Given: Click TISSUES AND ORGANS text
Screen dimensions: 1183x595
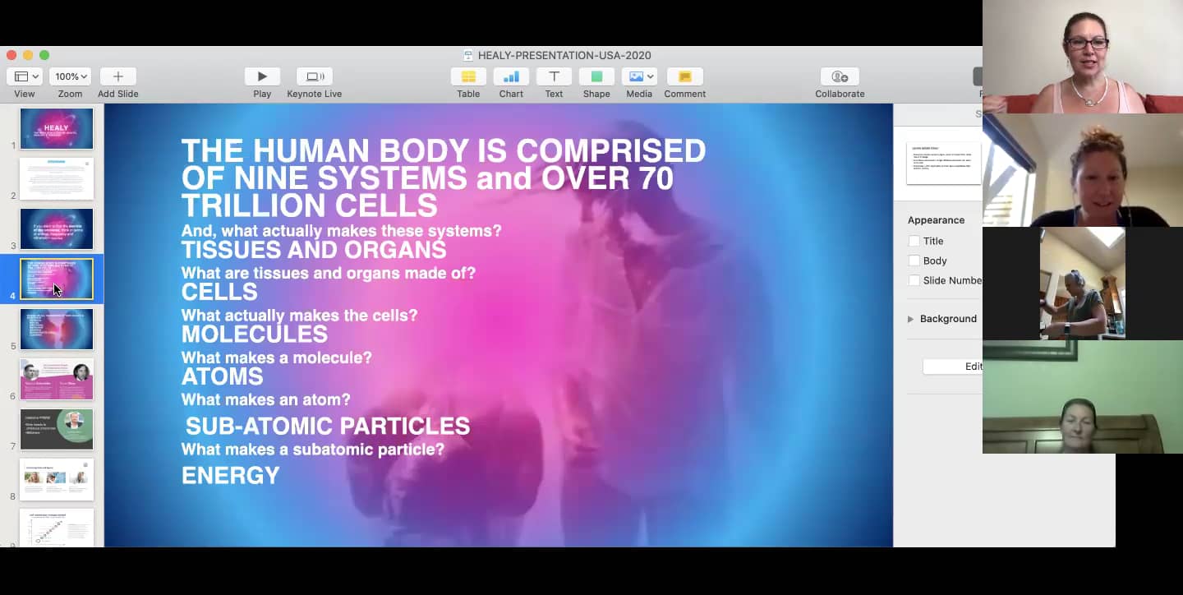Looking at the screenshot, I should [314, 250].
